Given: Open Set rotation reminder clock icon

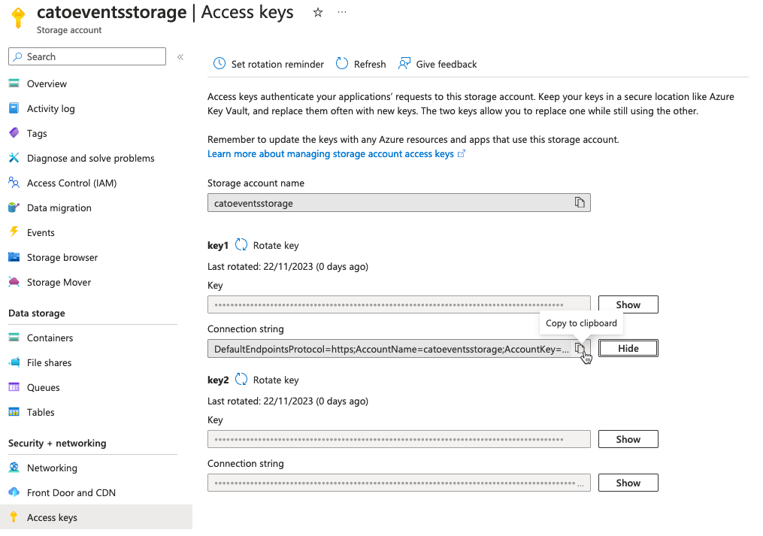Looking at the screenshot, I should tap(220, 64).
